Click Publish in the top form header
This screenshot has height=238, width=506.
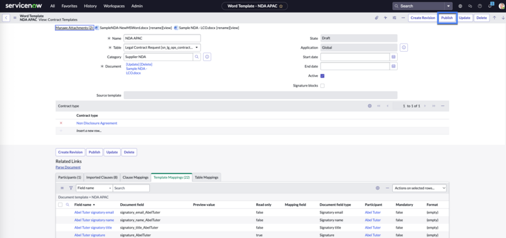447,18
